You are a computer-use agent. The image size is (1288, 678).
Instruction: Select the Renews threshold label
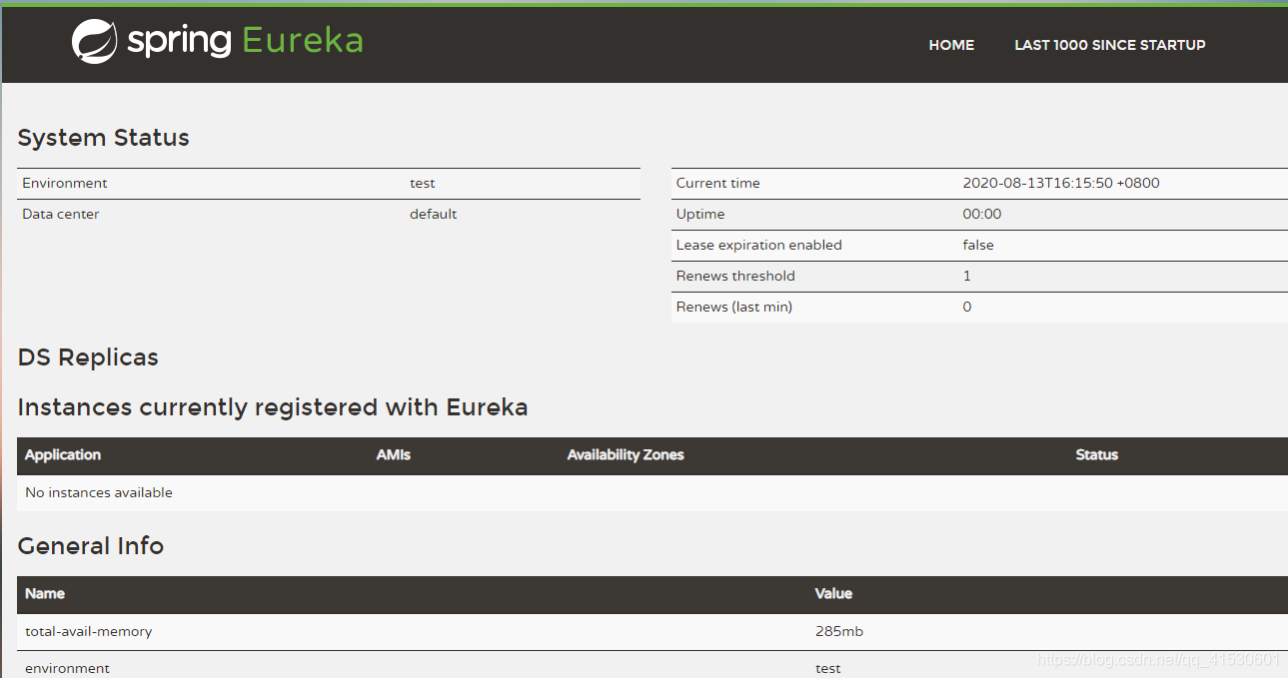click(735, 277)
